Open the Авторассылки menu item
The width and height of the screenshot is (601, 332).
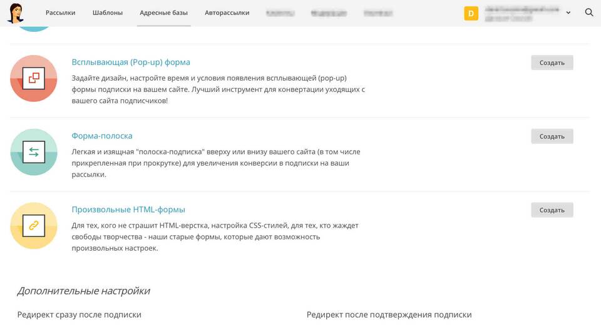click(x=227, y=13)
